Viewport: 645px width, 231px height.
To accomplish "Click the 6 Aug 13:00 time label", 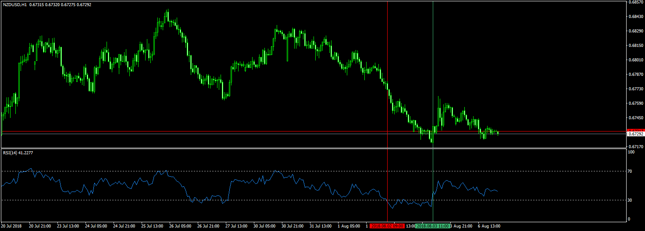I will tap(488, 226).
